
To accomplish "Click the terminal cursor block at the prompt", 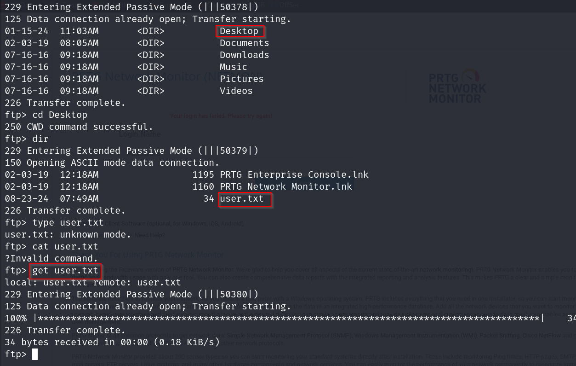I will (35, 354).
